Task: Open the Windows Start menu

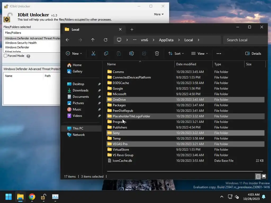Action: click(8, 197)
